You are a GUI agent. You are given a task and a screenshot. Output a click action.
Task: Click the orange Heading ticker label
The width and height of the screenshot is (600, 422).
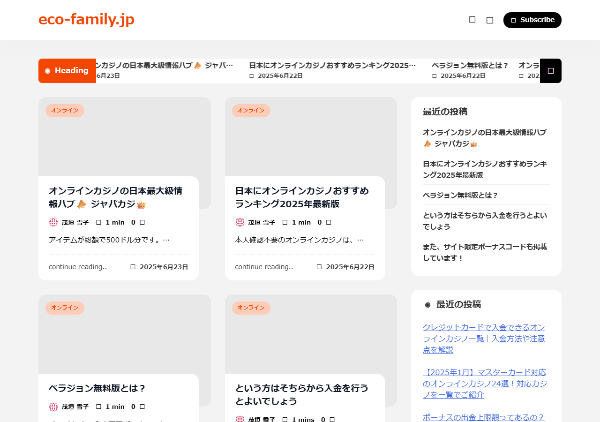[67, 71]
